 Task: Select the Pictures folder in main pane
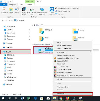[78, 38]
